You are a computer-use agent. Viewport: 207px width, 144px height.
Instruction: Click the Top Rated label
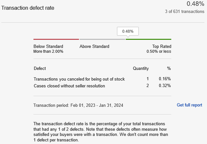[x=162, y=46]
